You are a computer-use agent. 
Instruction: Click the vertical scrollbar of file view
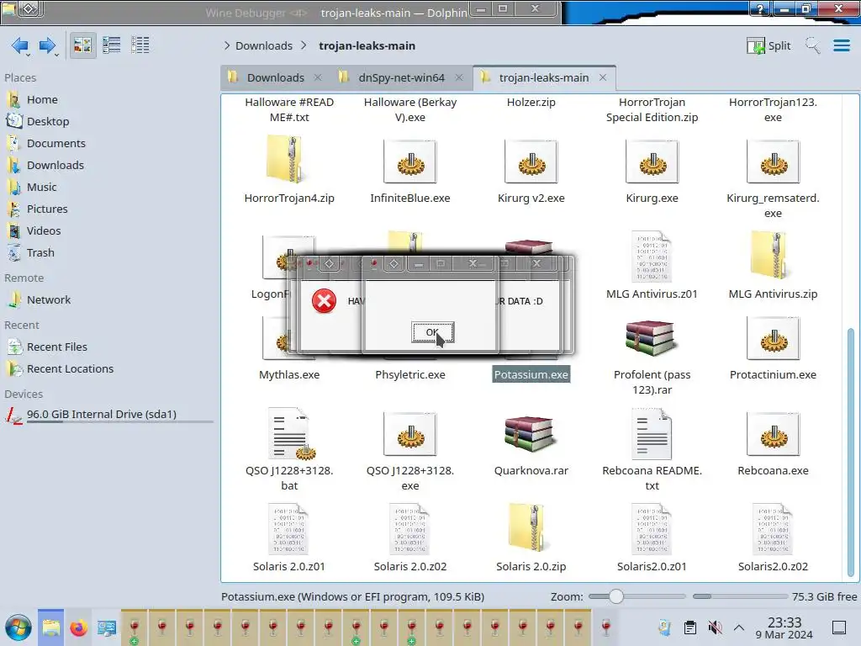[x=851, y=452]
